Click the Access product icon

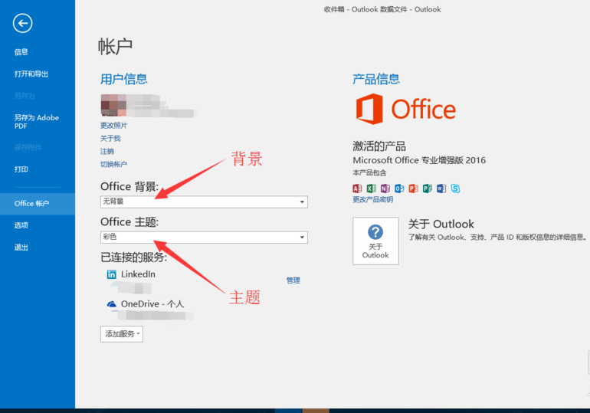357,188
